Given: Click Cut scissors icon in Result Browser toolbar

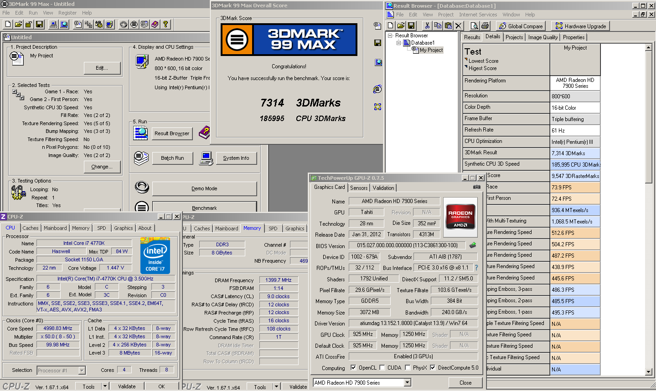Looking at the screenshot, I should [427, 26].
